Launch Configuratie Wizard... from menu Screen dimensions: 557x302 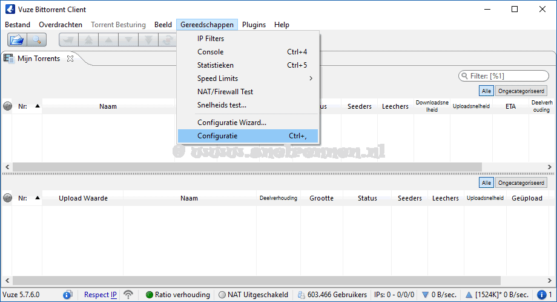pyautogui.click(x=248, y=122)
